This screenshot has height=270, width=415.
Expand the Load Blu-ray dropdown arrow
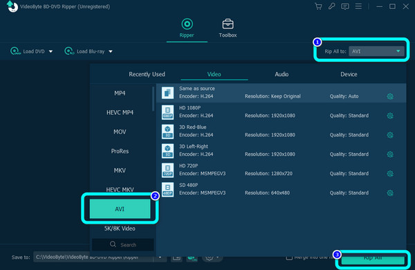(111, 51)
